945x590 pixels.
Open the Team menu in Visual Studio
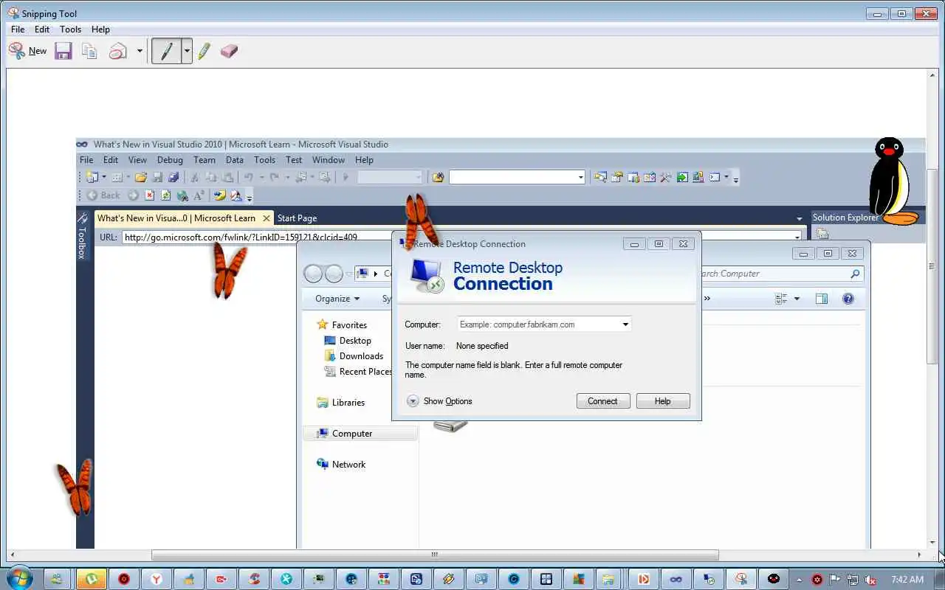click(x=205, y=159)
